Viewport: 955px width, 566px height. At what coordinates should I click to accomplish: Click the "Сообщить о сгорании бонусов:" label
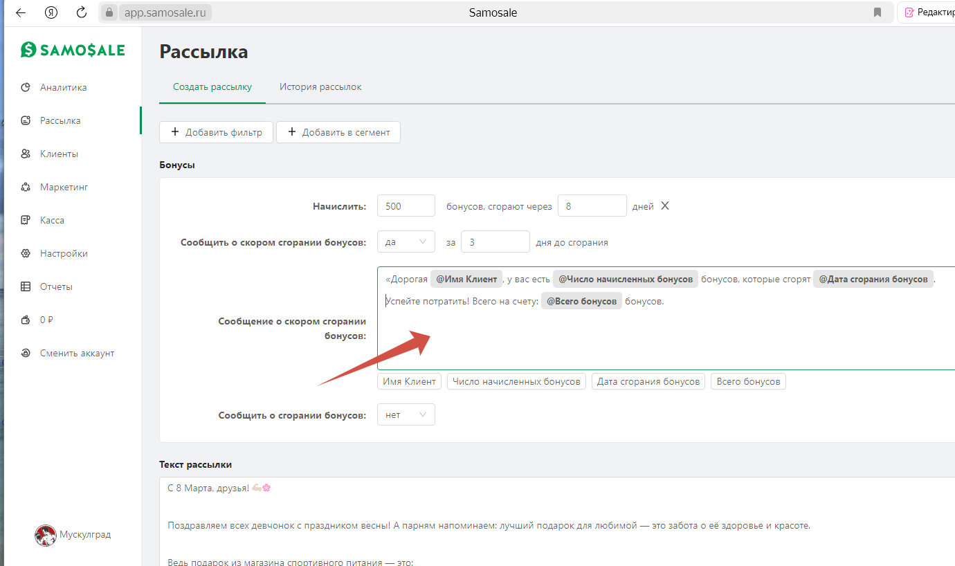292,415
